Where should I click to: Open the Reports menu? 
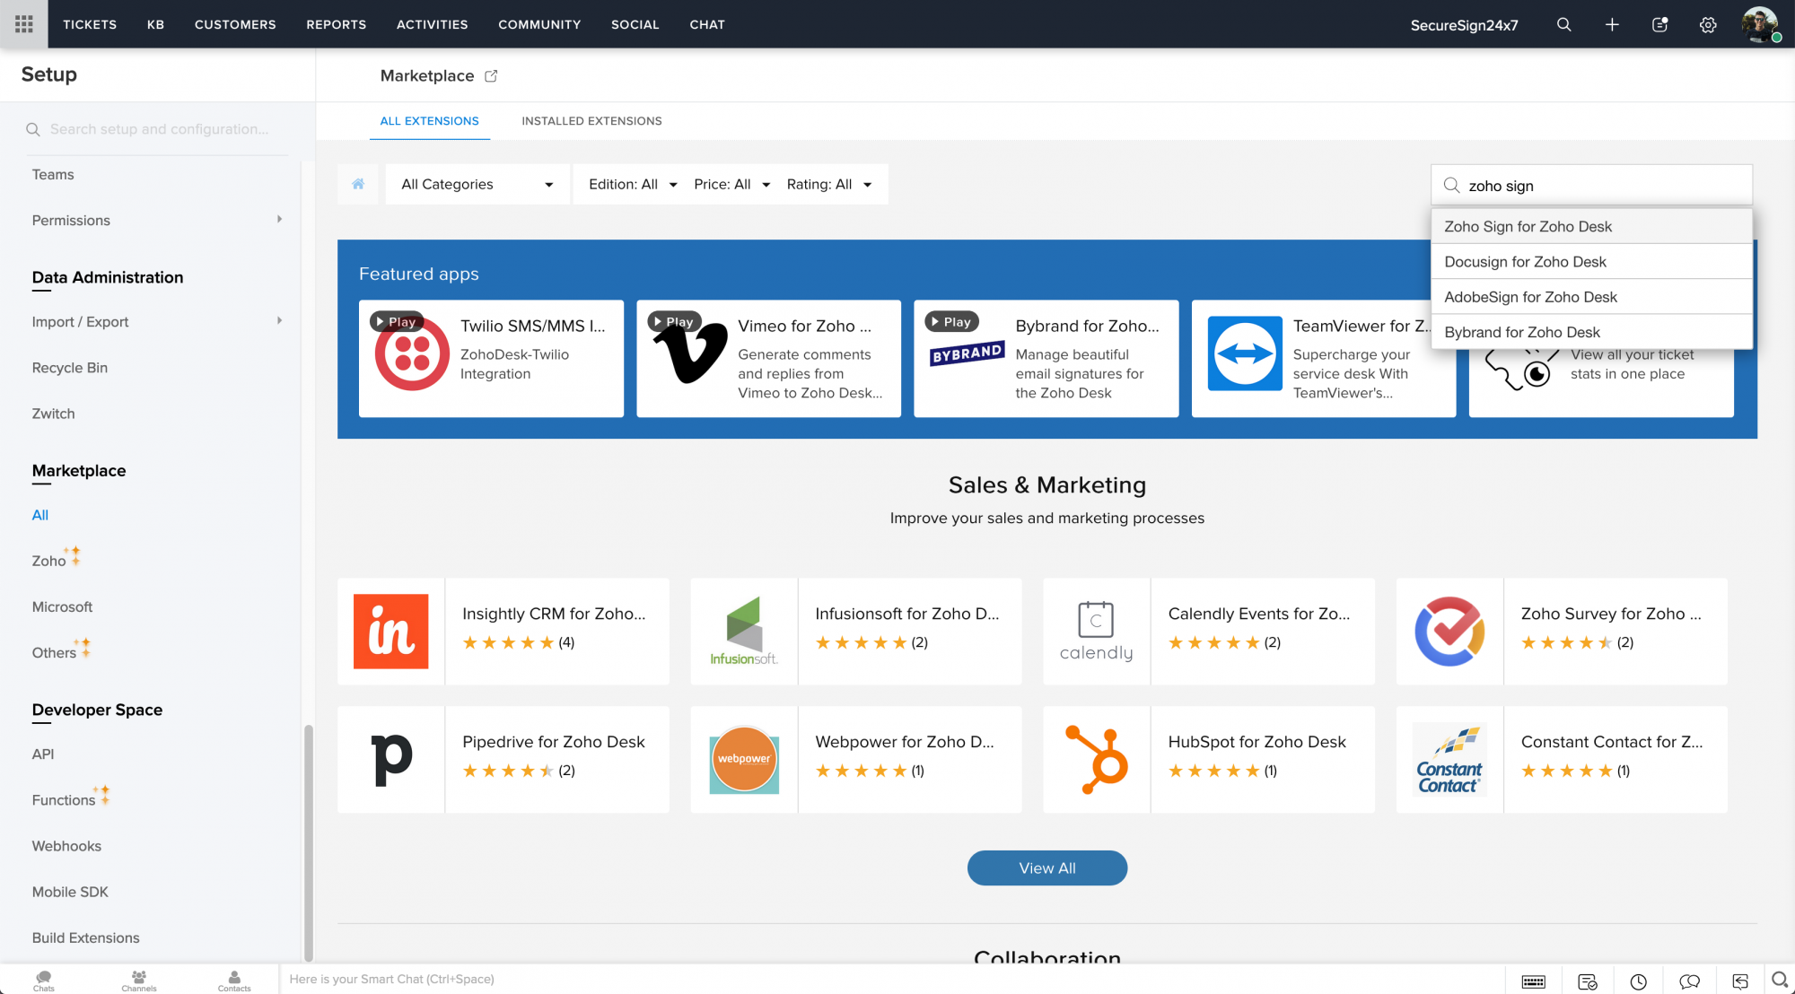[336, 24]
